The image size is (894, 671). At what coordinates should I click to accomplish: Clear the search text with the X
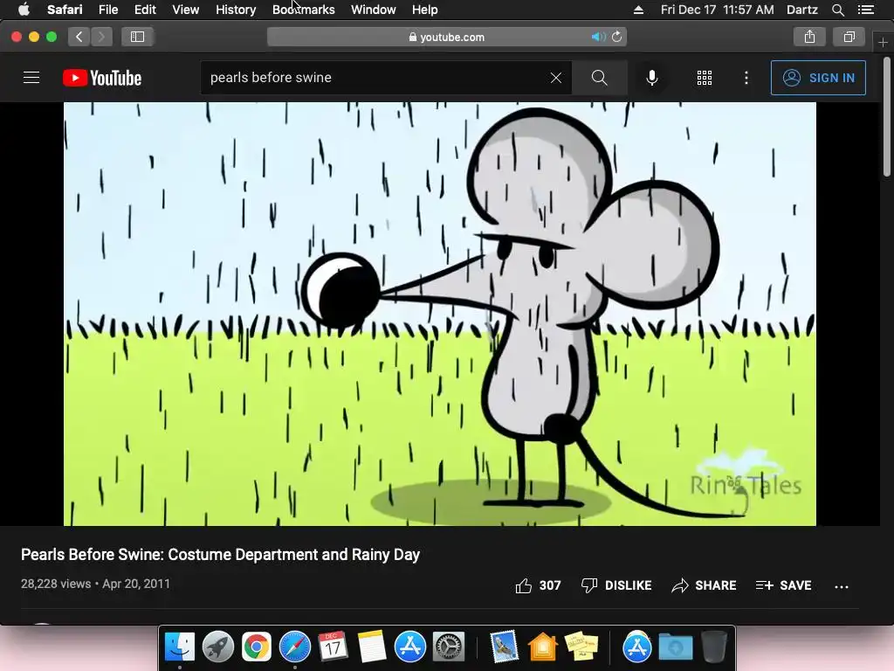click(556, 78)
